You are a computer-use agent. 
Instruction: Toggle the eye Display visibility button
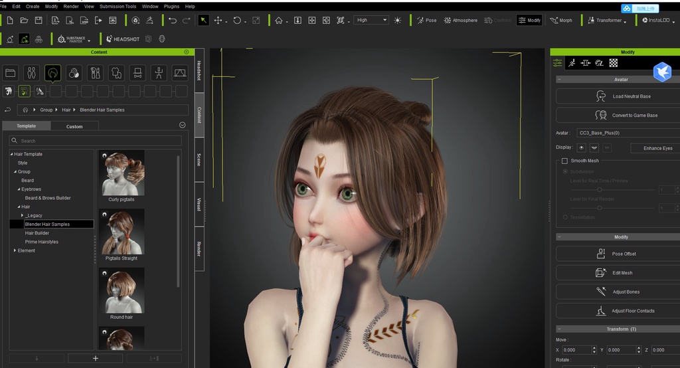[x=582, y=148]
